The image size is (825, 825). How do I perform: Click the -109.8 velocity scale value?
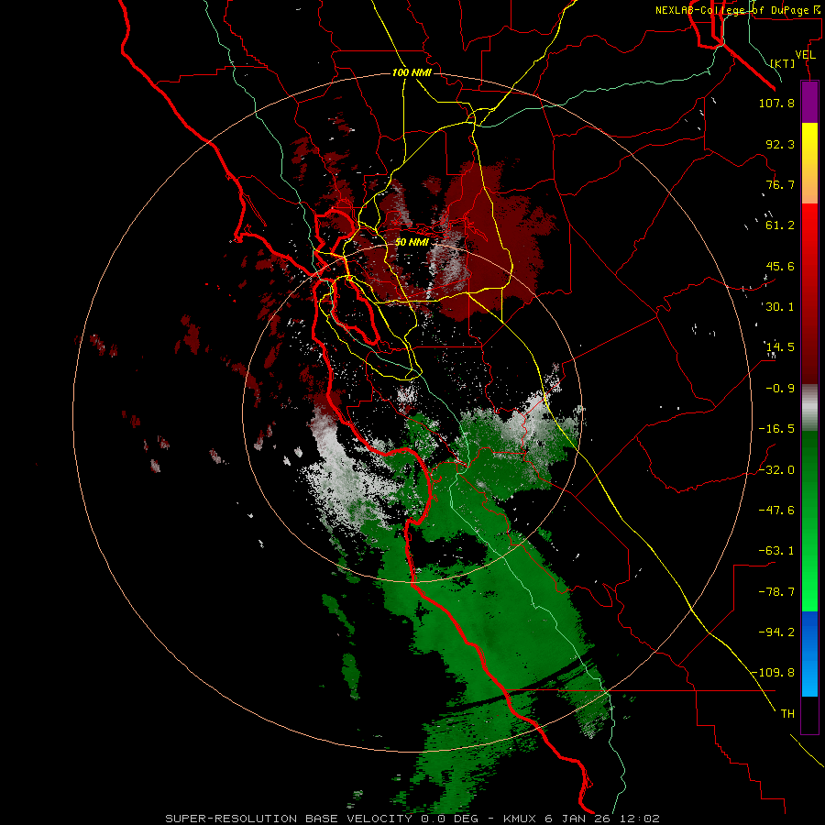(773, 673)
